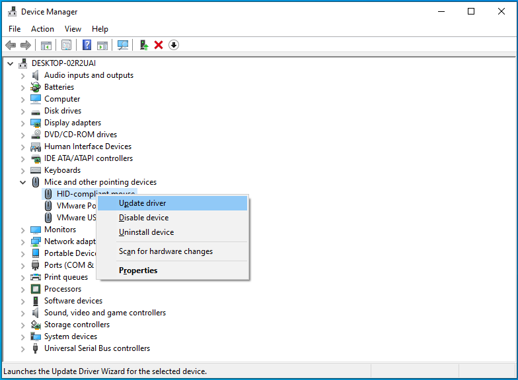The height and width of the screenshot is (380, 518).
Task: Toggle the Show/Hide Console Tree toolbar icon
Action: [x=46, y=45]
